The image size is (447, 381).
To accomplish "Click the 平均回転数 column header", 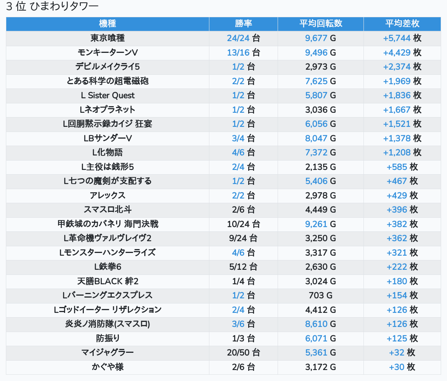I will click(320, 23).
